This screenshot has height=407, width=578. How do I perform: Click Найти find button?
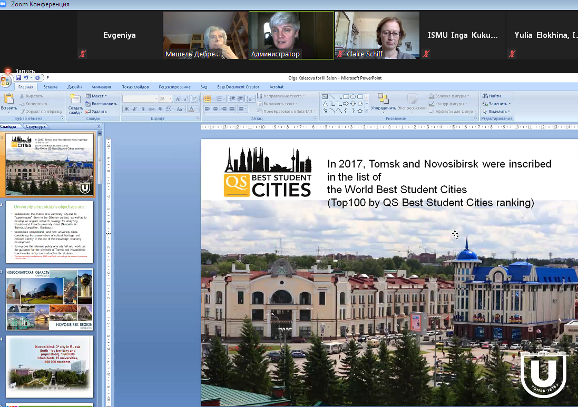[492, 96]
